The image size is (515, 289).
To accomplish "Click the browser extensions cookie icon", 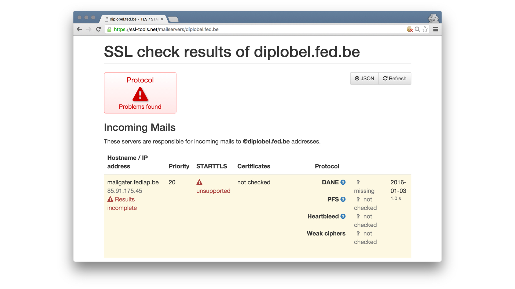I will tap(410, 29).
